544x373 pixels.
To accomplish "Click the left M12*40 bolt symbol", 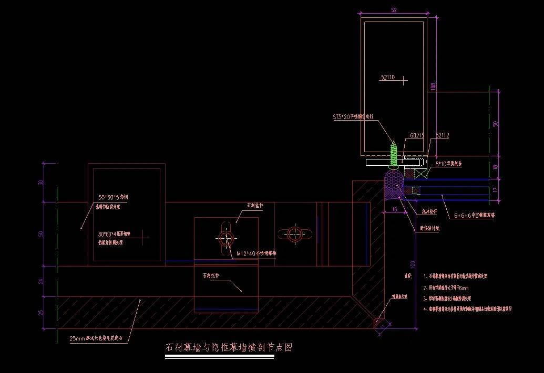I will click(226, 238).
